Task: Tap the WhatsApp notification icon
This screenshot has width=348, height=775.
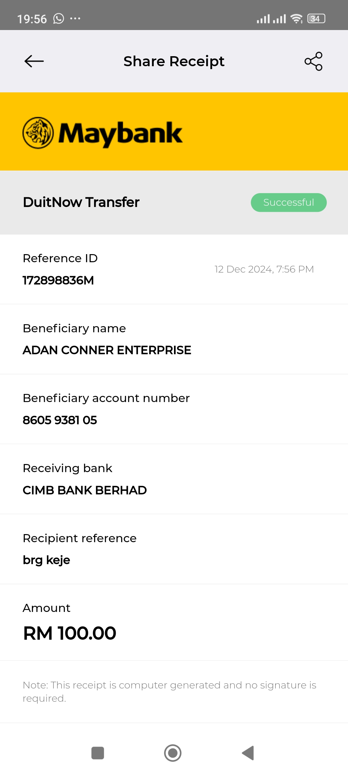Action: click(59, 19)
